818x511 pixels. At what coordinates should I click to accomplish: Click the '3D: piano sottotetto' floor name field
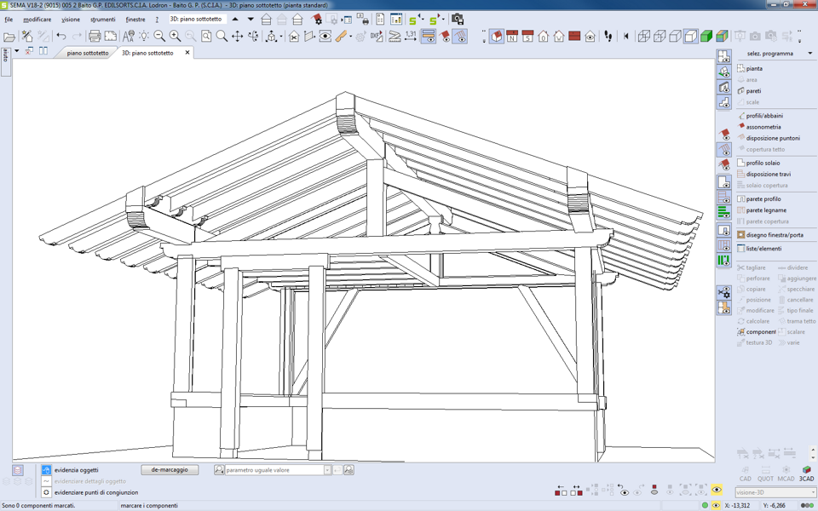pos(195,19)
